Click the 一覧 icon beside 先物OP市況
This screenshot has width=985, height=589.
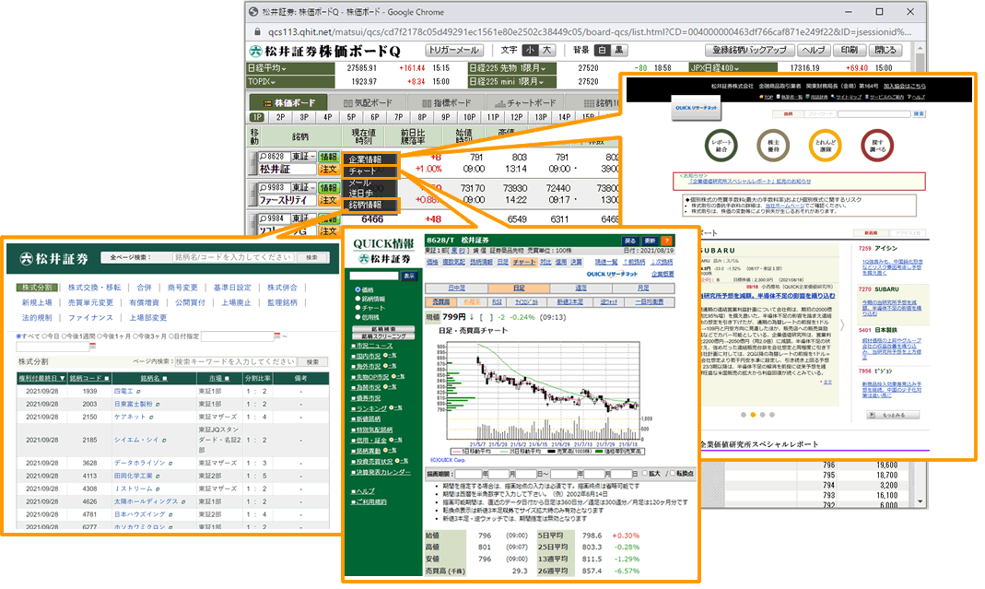[x=398, y=376]
